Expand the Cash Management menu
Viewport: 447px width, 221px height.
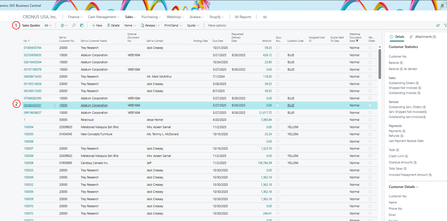pyautogui.click(x=103, y=17)
